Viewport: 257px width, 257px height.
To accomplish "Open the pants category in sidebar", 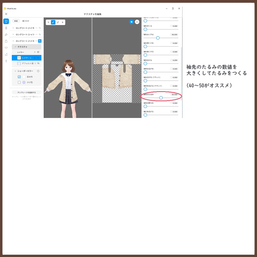I will (x=6, y=28).
